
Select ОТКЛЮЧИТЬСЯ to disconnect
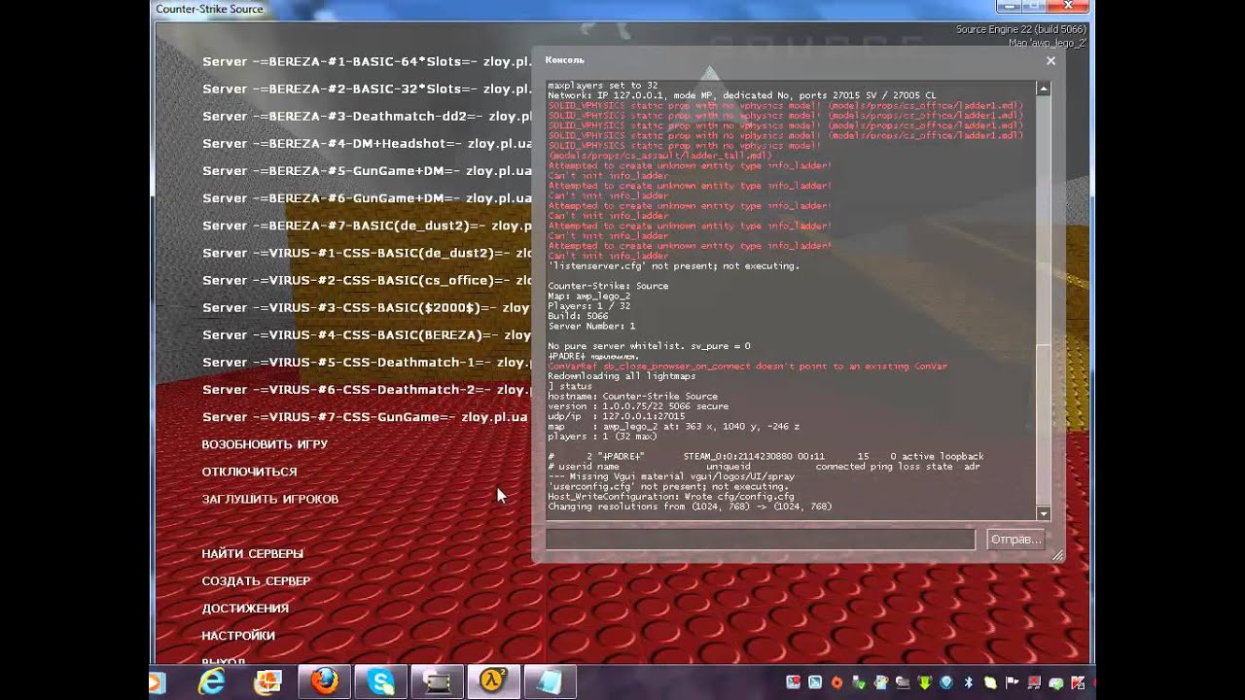tap(249, 472)
